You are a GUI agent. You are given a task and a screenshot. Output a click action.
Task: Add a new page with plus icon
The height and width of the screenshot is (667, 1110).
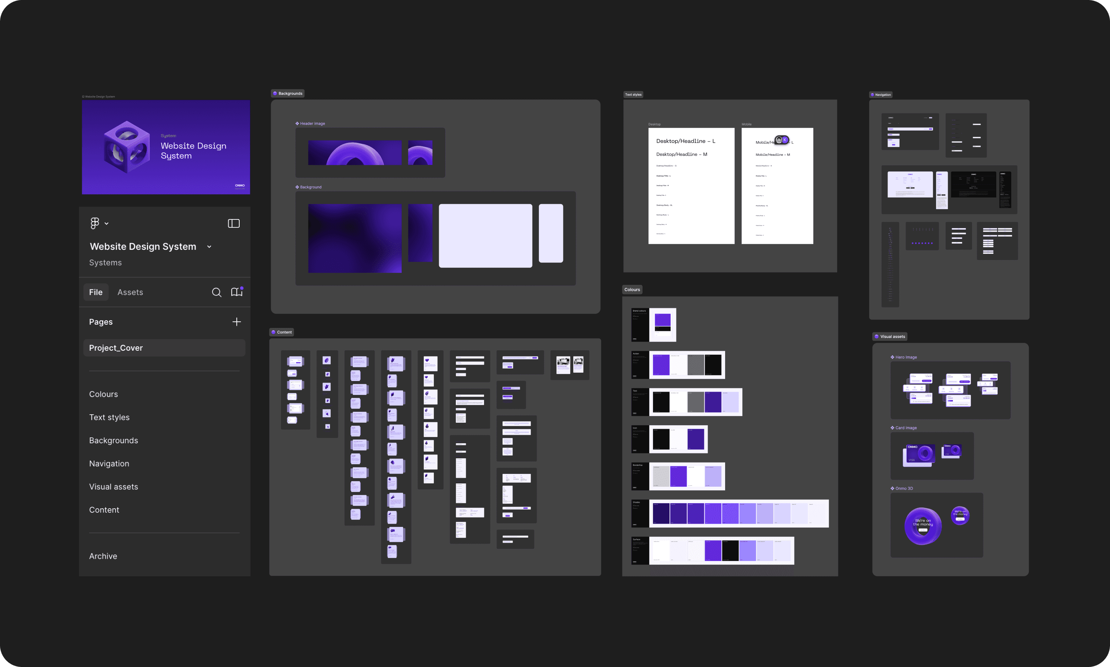[236, 322]
